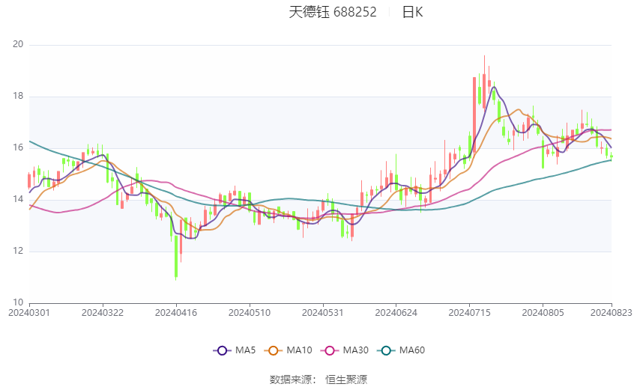Click the x-axis date label 20240715
Viewport: 637px width, 387px height.
pyautogui.click(x=470, y=313)
